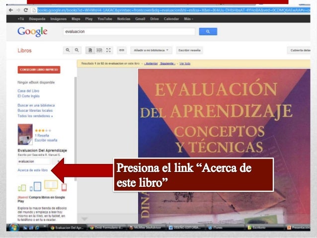Screen dimensions: 317x238
Task: Click the small book cover thumbnail
Action: (x=25, y=134)
